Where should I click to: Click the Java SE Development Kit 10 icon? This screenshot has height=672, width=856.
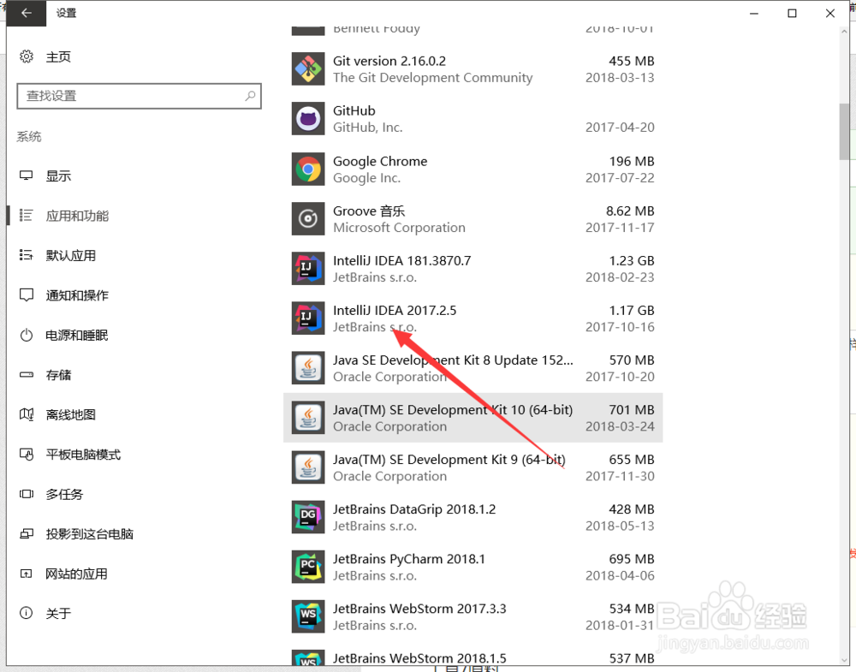308,418
